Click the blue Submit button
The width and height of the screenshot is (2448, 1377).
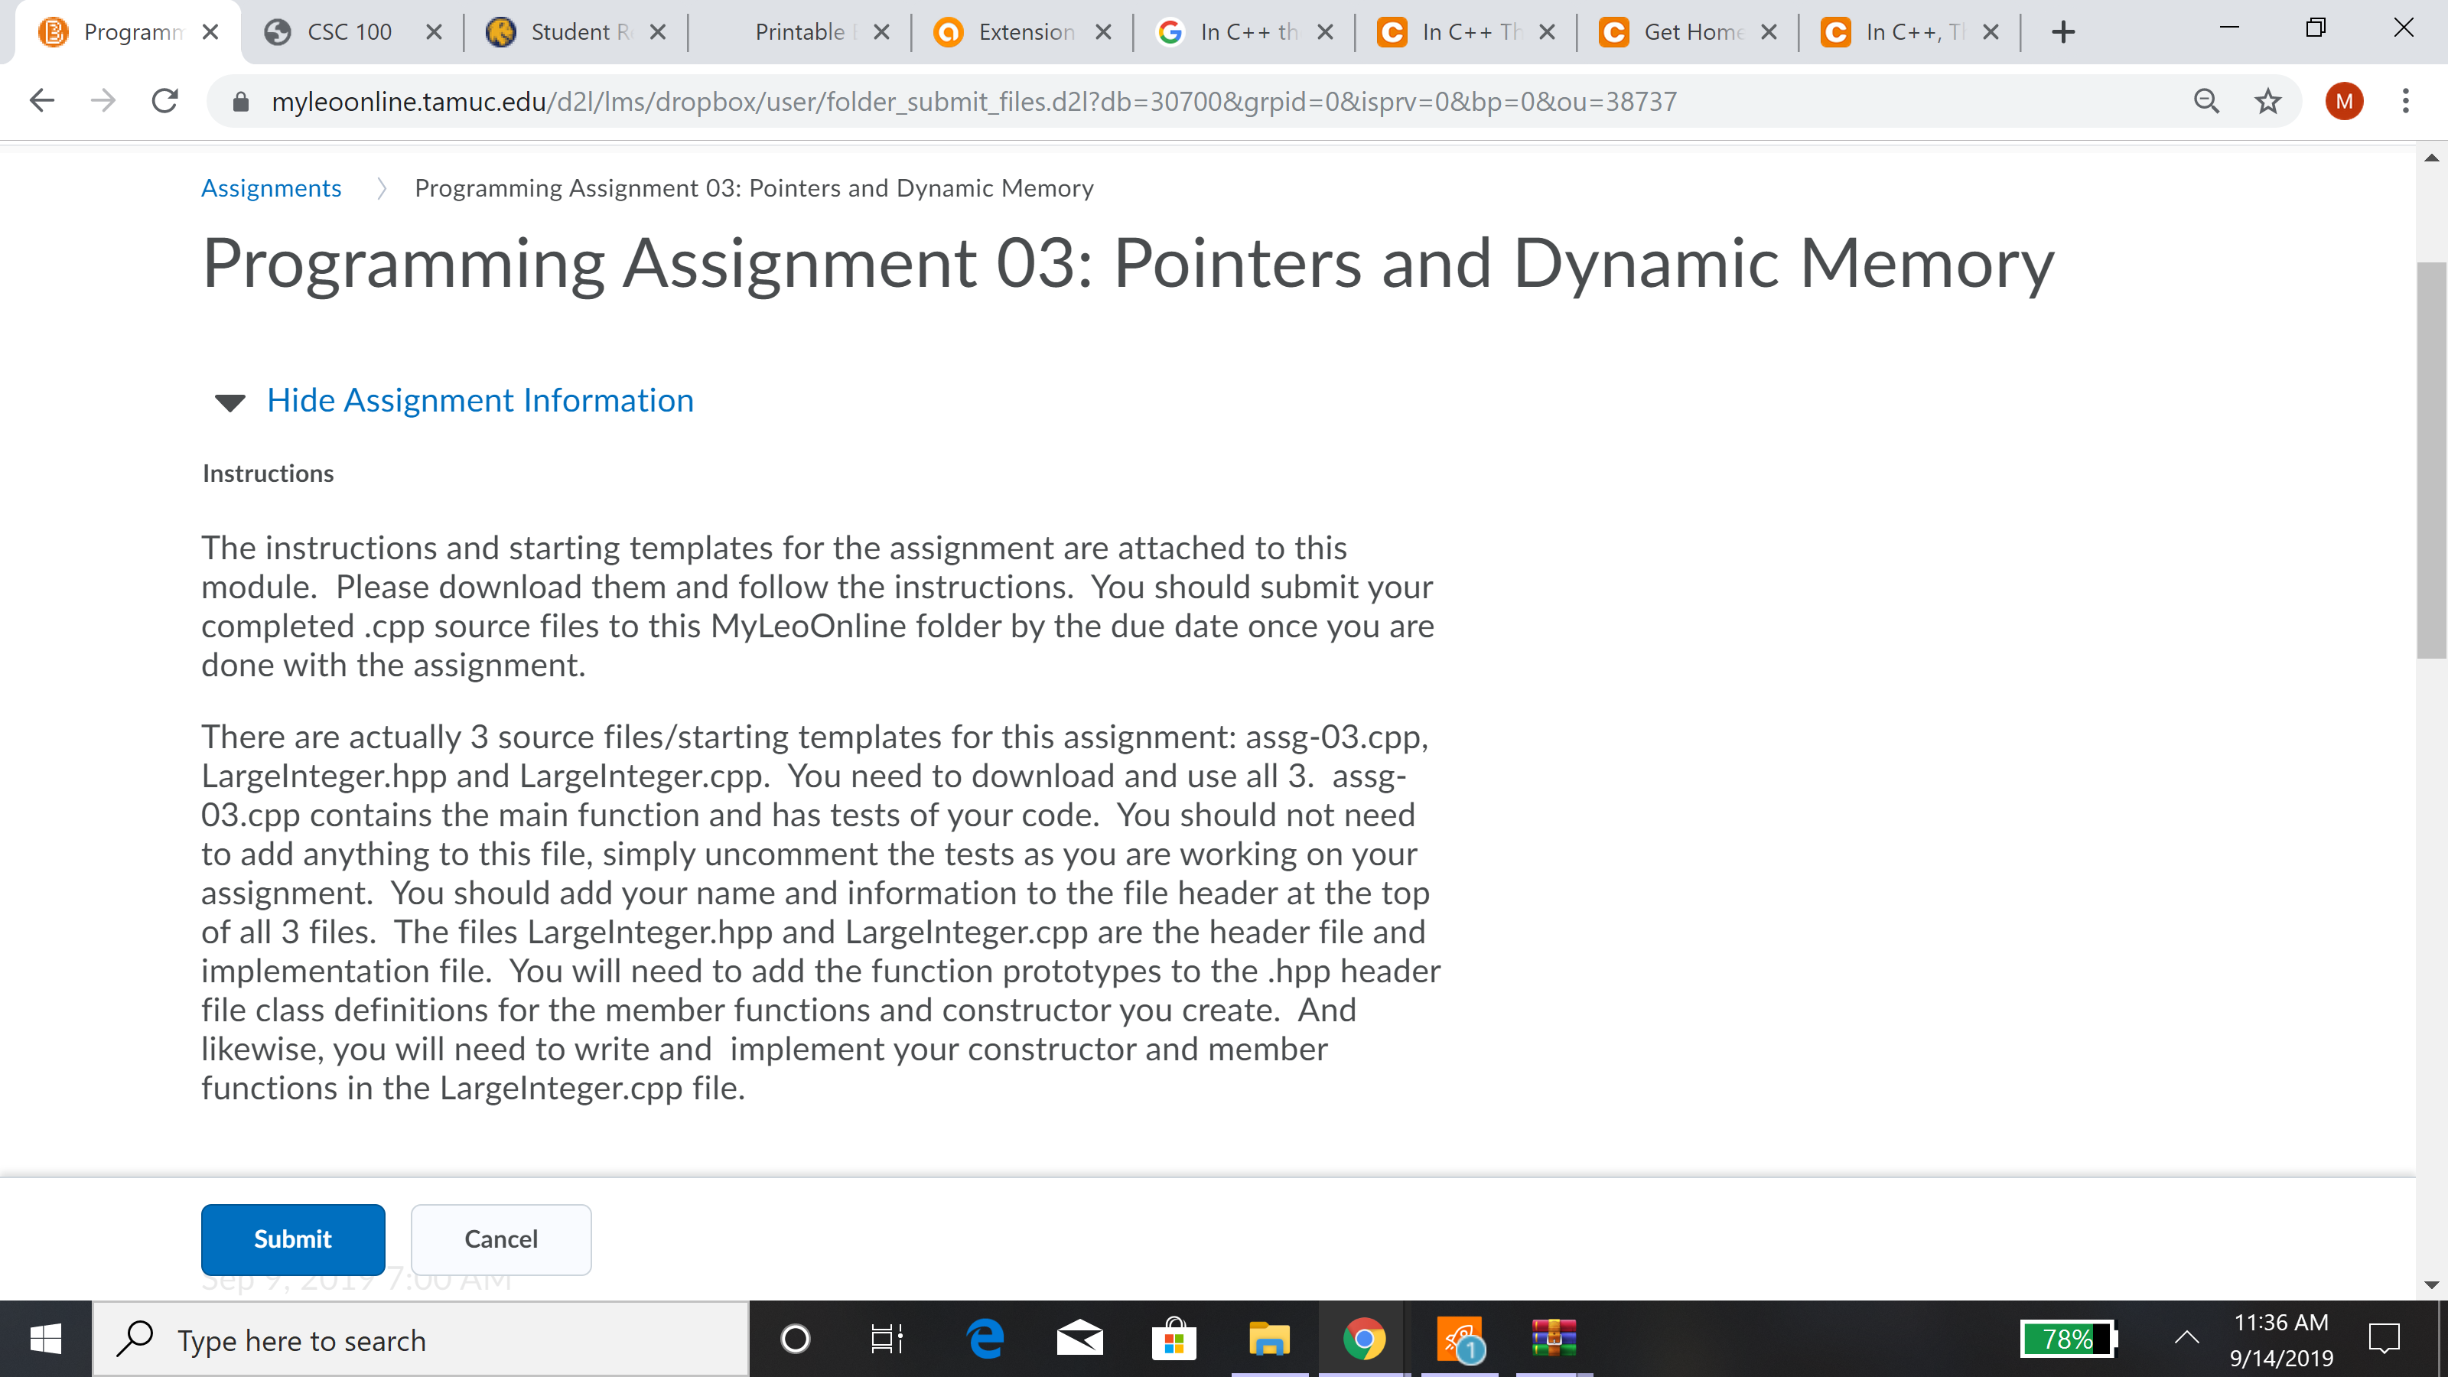click(293, 1239)
